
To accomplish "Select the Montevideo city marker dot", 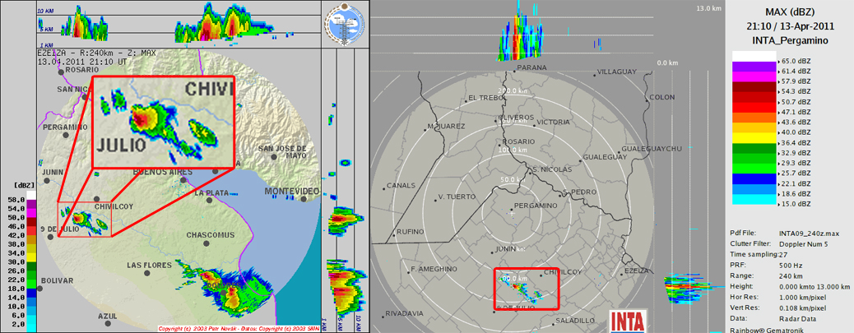I will point(304,199).
